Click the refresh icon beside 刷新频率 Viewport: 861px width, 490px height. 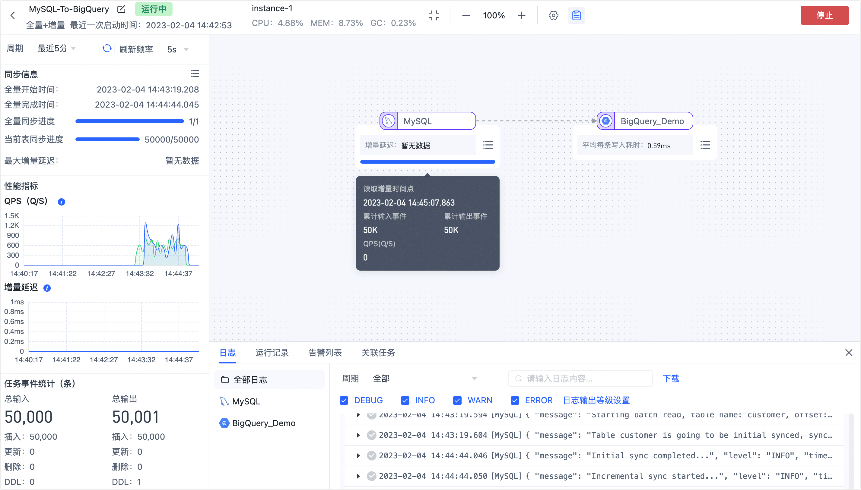tap(107, 49)
